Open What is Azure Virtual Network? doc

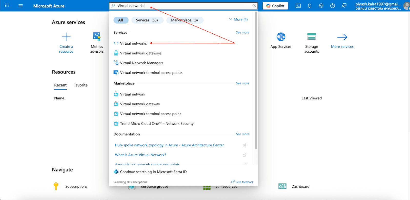140,155
